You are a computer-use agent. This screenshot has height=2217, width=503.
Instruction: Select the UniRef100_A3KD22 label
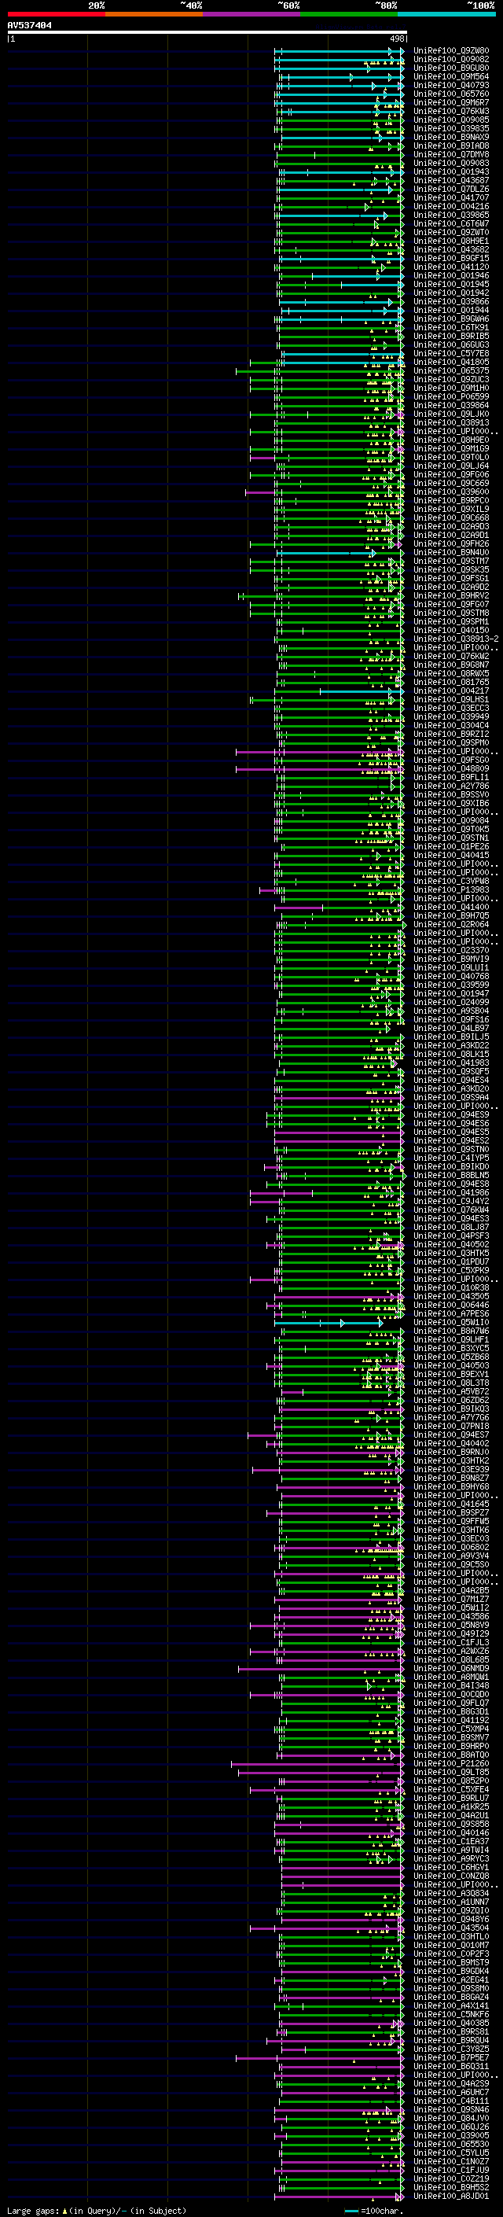(x=450, y=1045)
